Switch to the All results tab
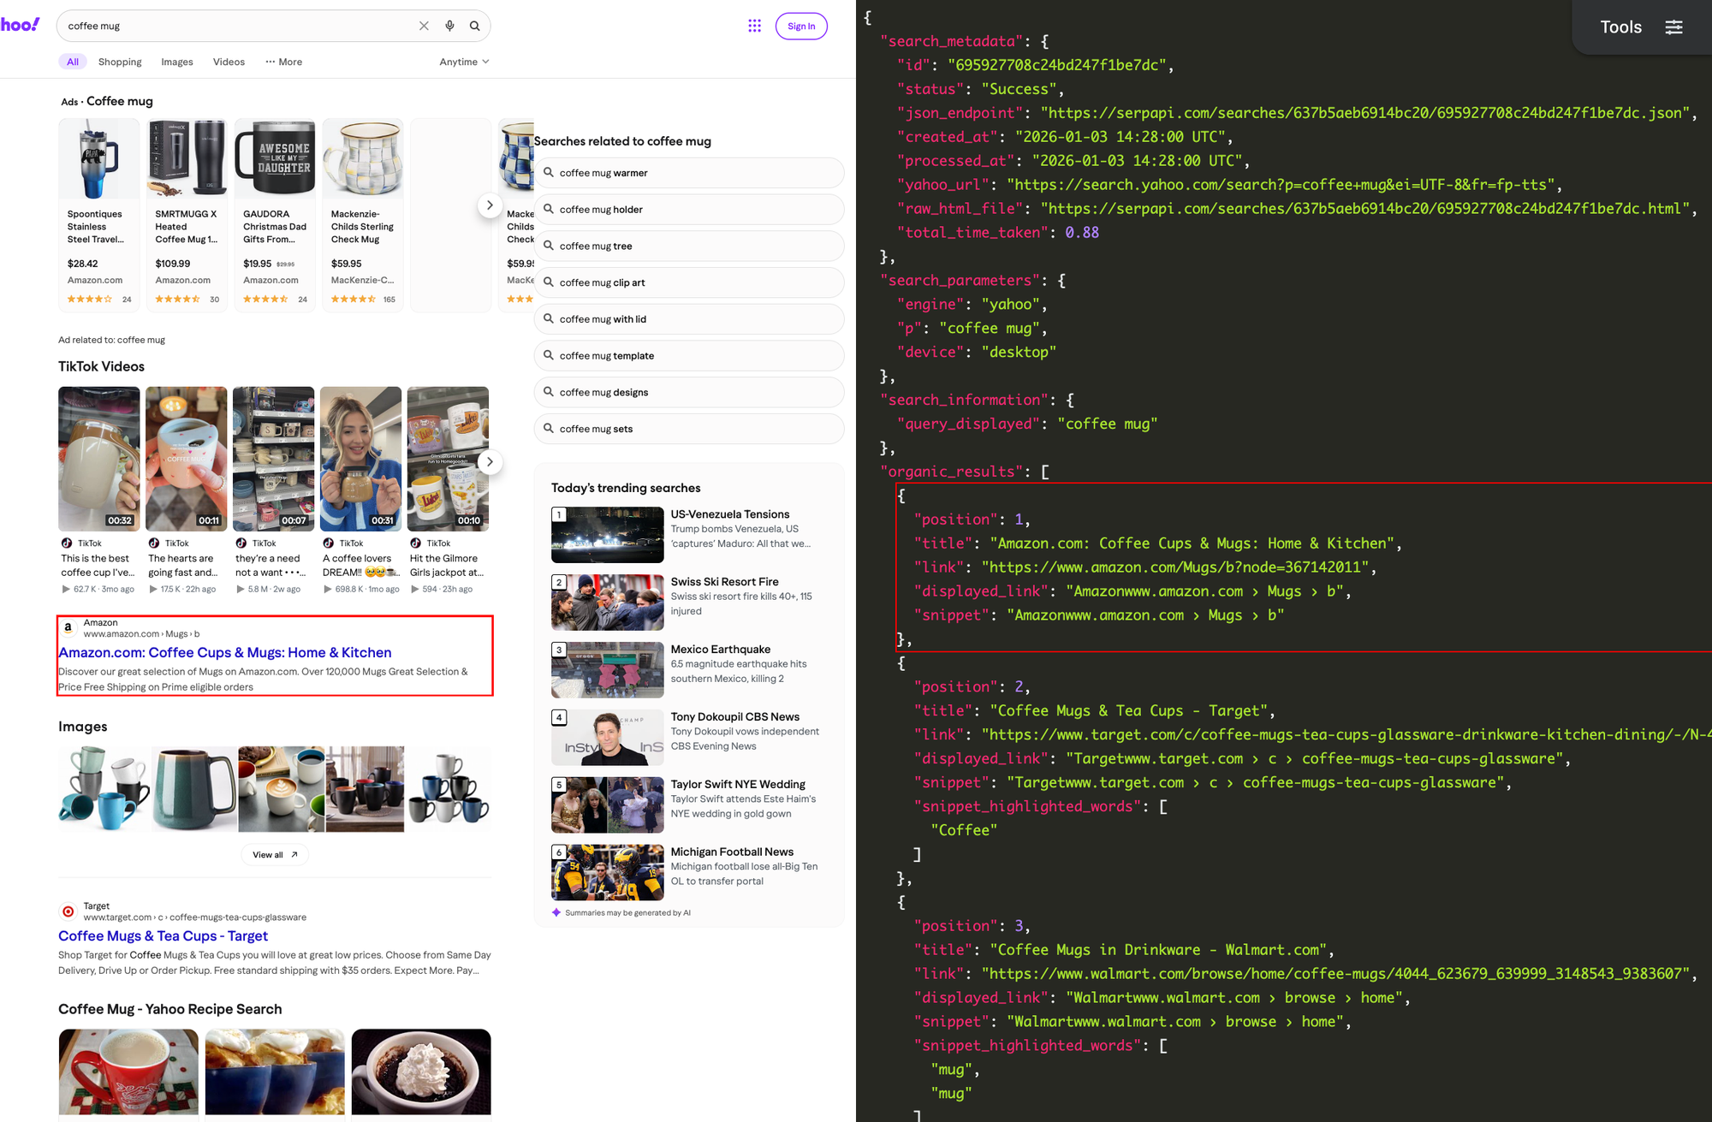The height and width of the screenshot is (1122, 1712). point(73,62)
